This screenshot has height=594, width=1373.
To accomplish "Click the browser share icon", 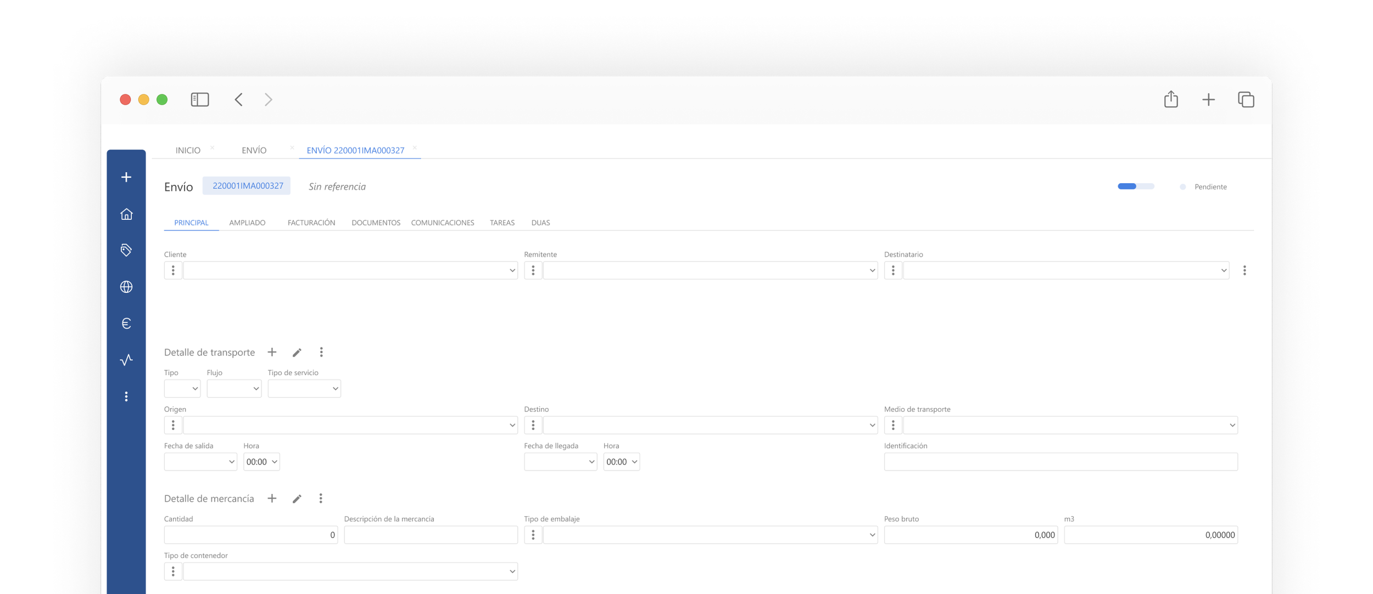I will click(1171, 99).
